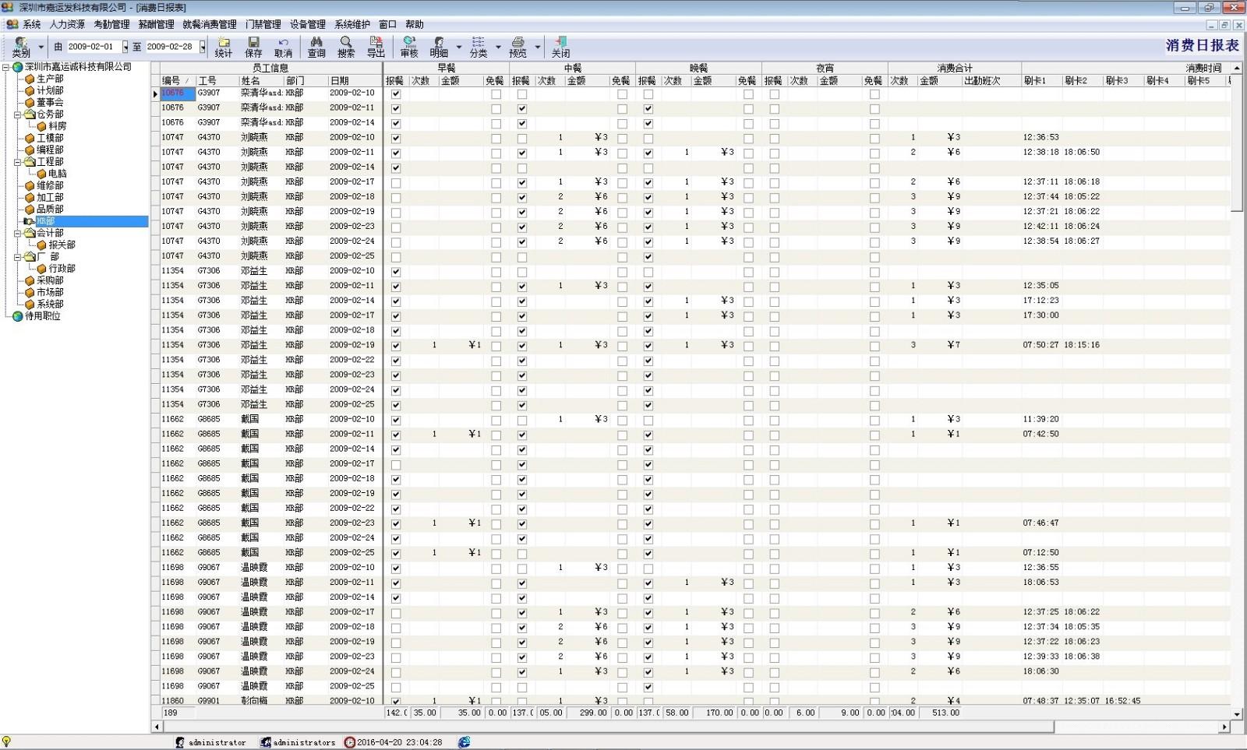Toggle 早餐 报餐 checkbox for 栾清华 2009-02-10
Screen dimensions: 1247x750
coord(396,93)
